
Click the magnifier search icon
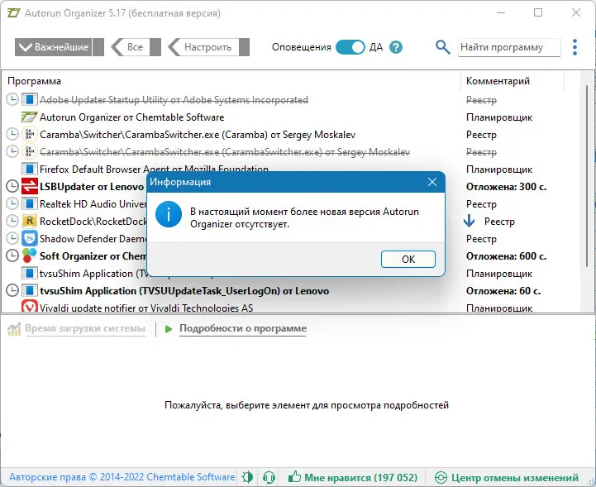click(442, 47)
